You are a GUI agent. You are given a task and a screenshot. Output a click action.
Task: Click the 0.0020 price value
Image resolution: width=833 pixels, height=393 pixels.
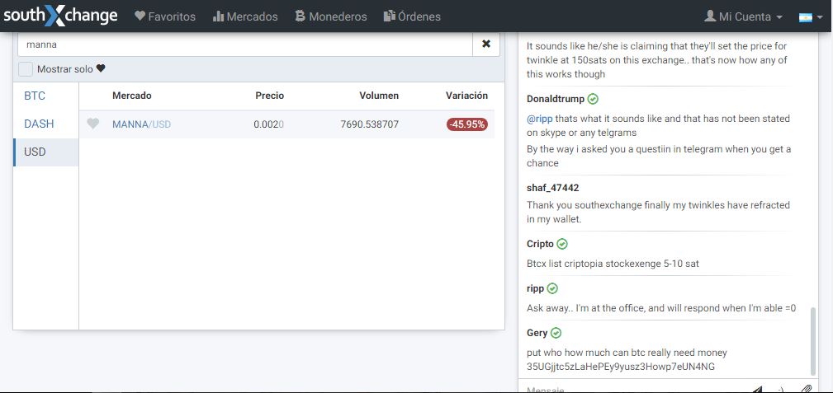point(269,124)
